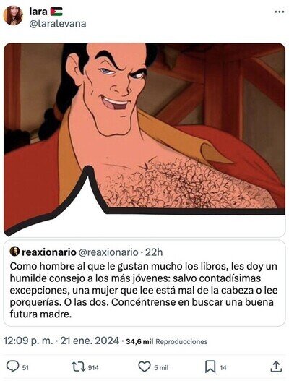Click the reaxionario display name

[x=49, y=252]
